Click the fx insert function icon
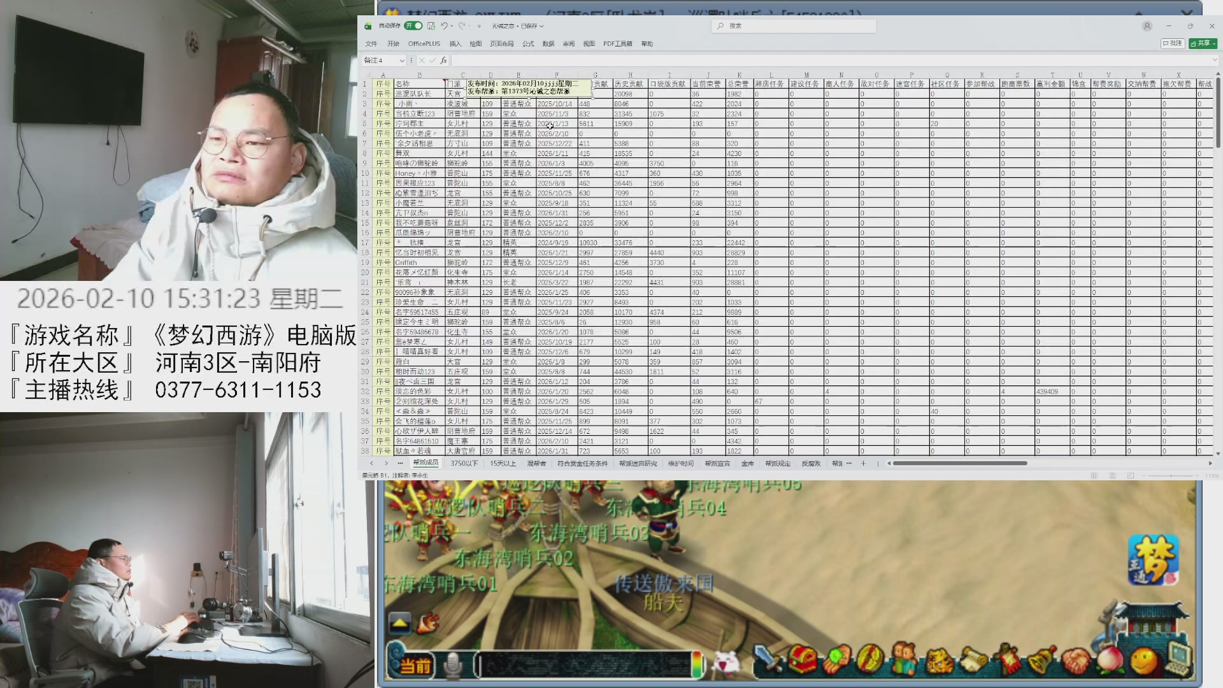 (444, 61)
